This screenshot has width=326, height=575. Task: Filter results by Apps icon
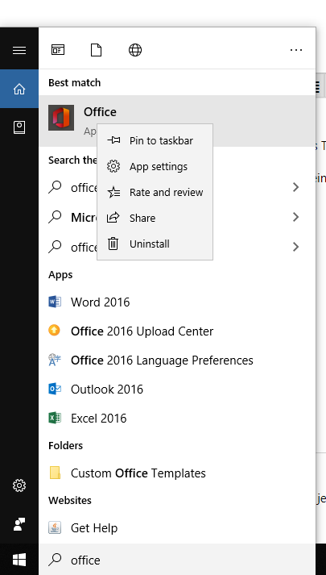tap(58, 50)
